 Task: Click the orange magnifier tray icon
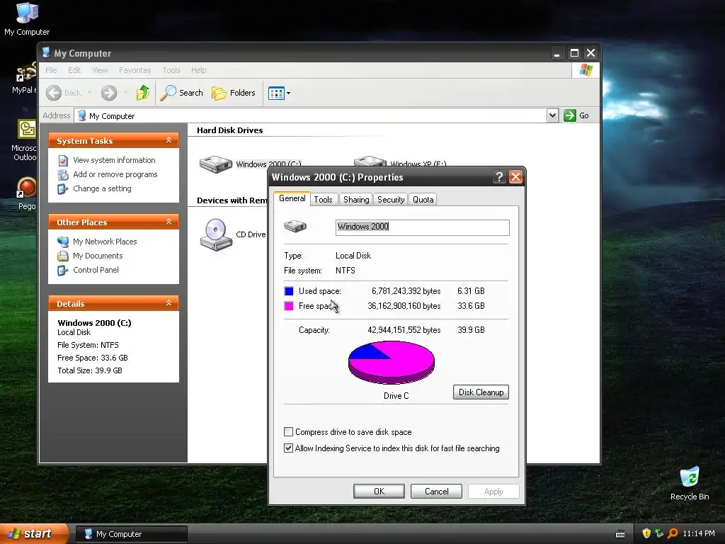pyautogui.click(x=673, y=533)
